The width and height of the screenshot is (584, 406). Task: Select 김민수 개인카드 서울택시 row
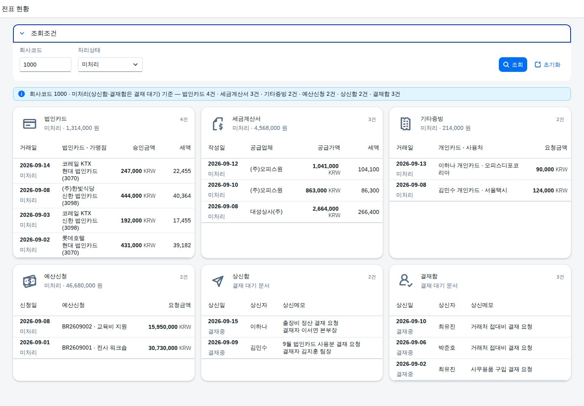480,190
